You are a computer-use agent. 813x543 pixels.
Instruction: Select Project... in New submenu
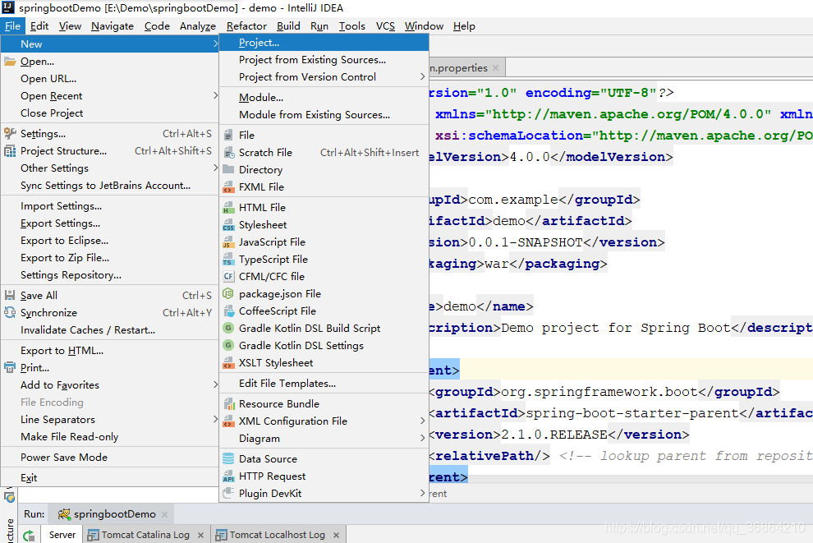coord(324,43)
